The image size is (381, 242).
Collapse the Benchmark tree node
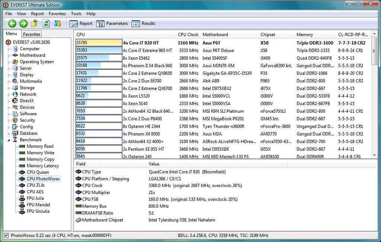coord(9,140)
